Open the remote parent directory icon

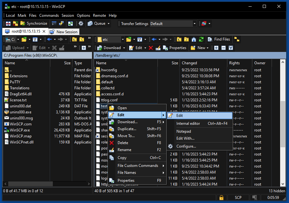179,40
